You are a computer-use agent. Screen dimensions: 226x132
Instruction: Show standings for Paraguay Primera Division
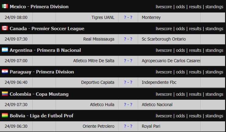pyautogui.click(x=214, y=72)
